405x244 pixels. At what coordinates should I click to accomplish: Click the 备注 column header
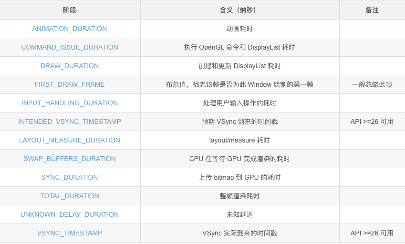(x=372, y=10)
